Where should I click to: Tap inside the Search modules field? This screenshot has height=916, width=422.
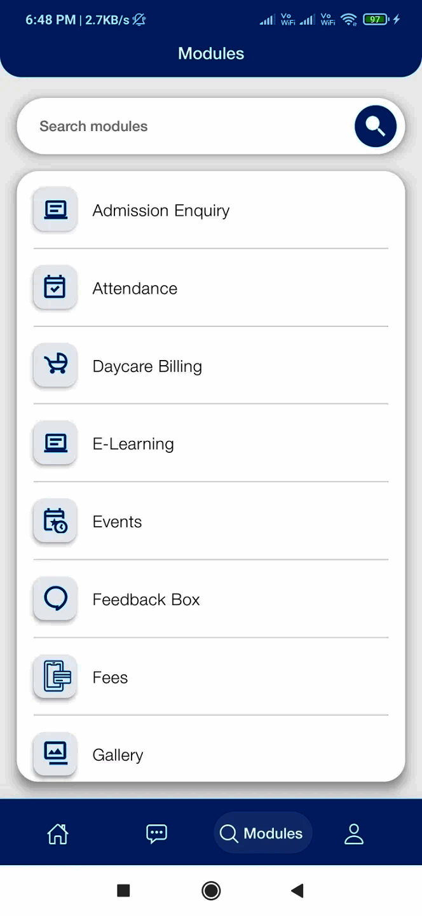[178, 126]
